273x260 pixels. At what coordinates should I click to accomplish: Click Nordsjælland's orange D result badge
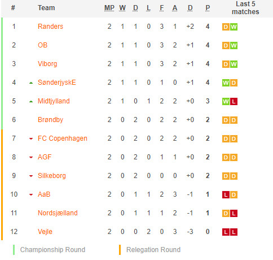pos(226,214)
